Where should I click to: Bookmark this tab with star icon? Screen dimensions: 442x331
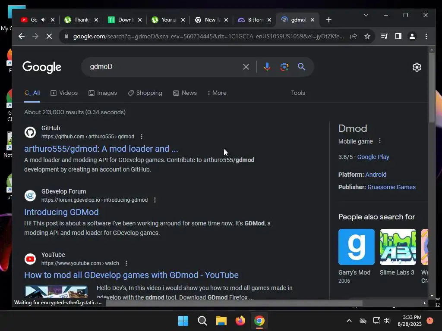click(x=367, y=36)
